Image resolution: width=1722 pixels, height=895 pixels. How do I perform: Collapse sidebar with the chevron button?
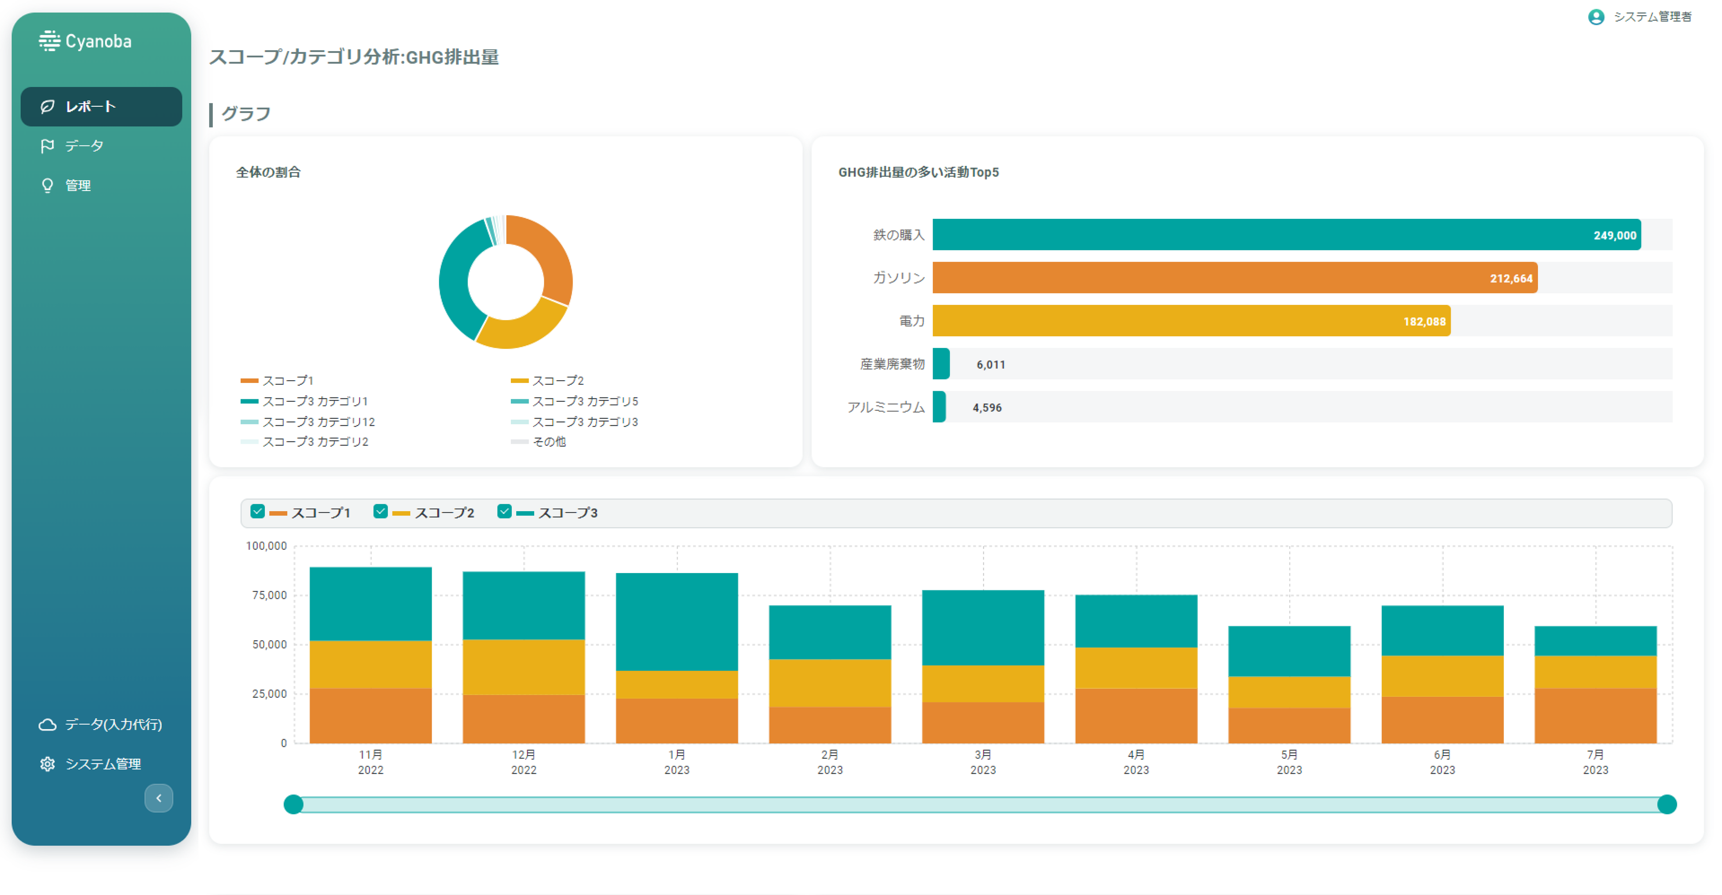tap(159, 798)
